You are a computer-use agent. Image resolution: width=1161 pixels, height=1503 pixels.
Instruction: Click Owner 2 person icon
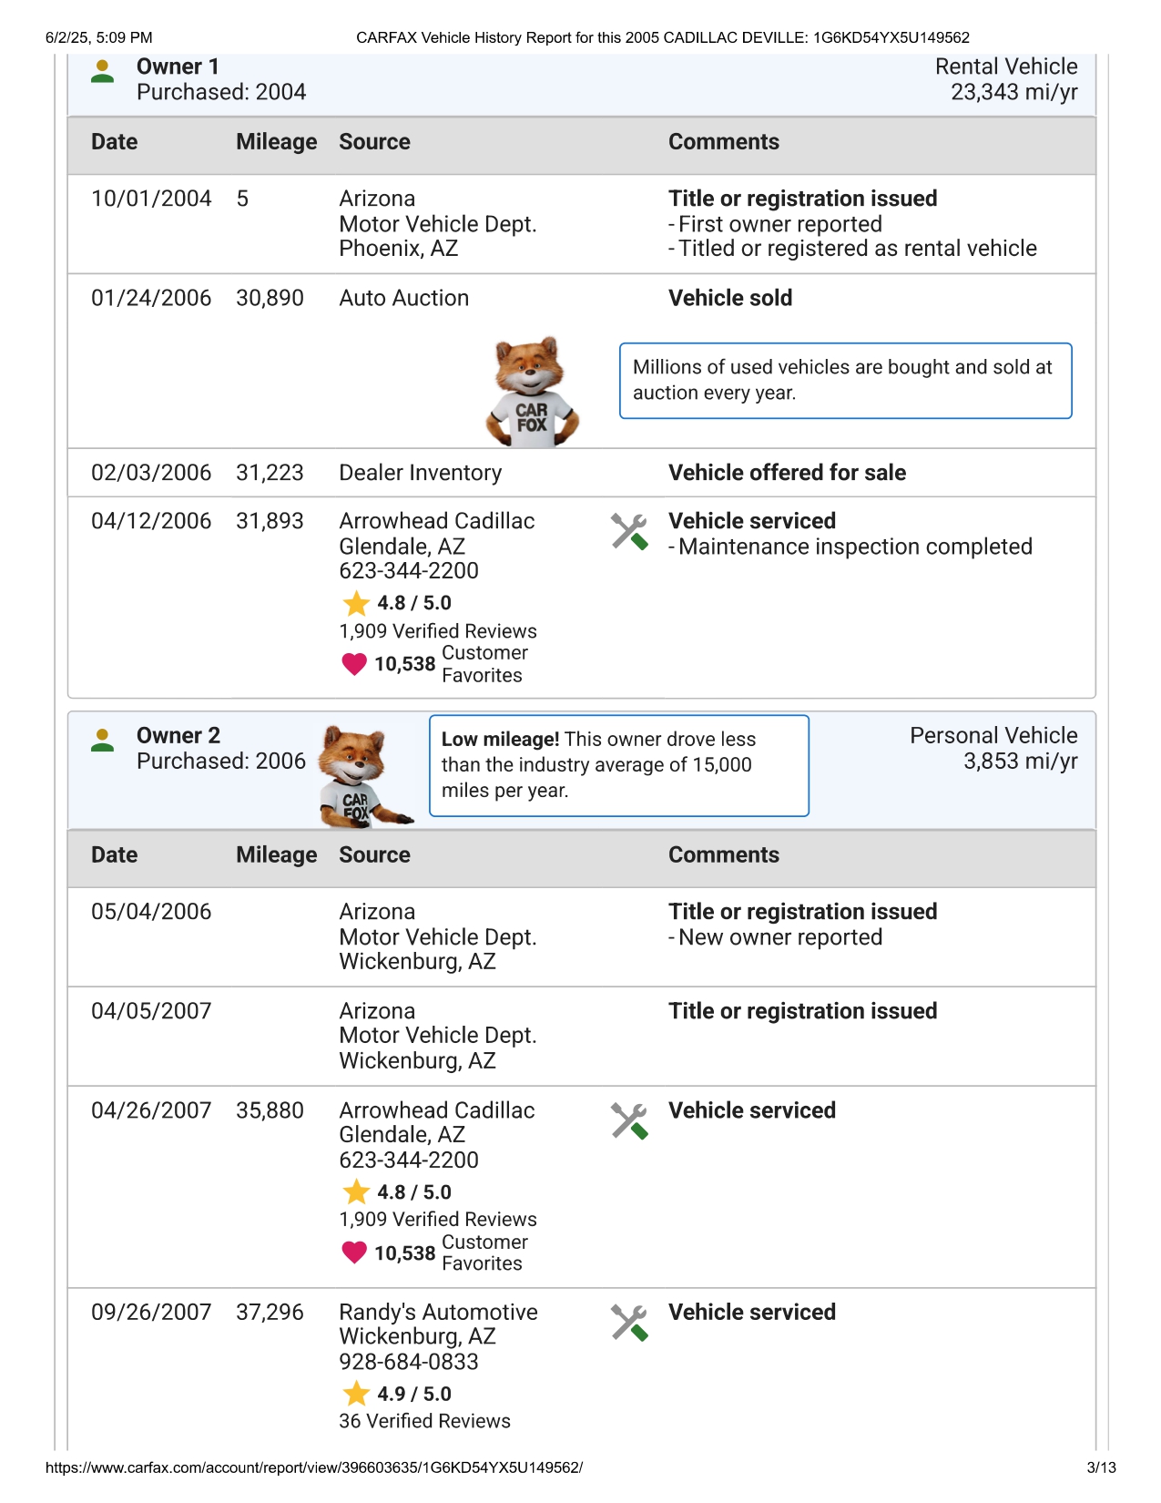[x=103, y=741]
